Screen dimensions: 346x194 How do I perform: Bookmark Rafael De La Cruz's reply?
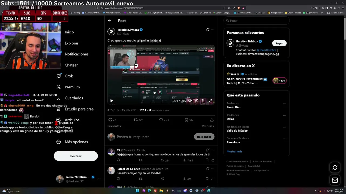pos(207,179)
